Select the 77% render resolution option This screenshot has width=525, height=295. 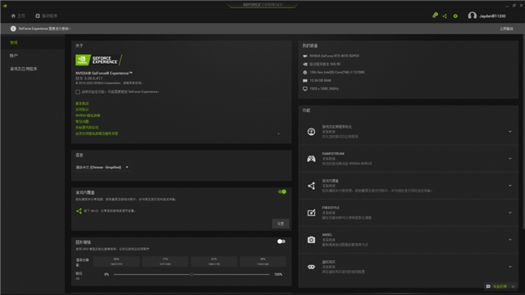(x=166, y=262)
